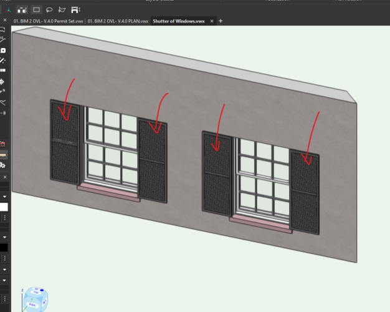Select the lasso selection mode icon

point(49,10)
